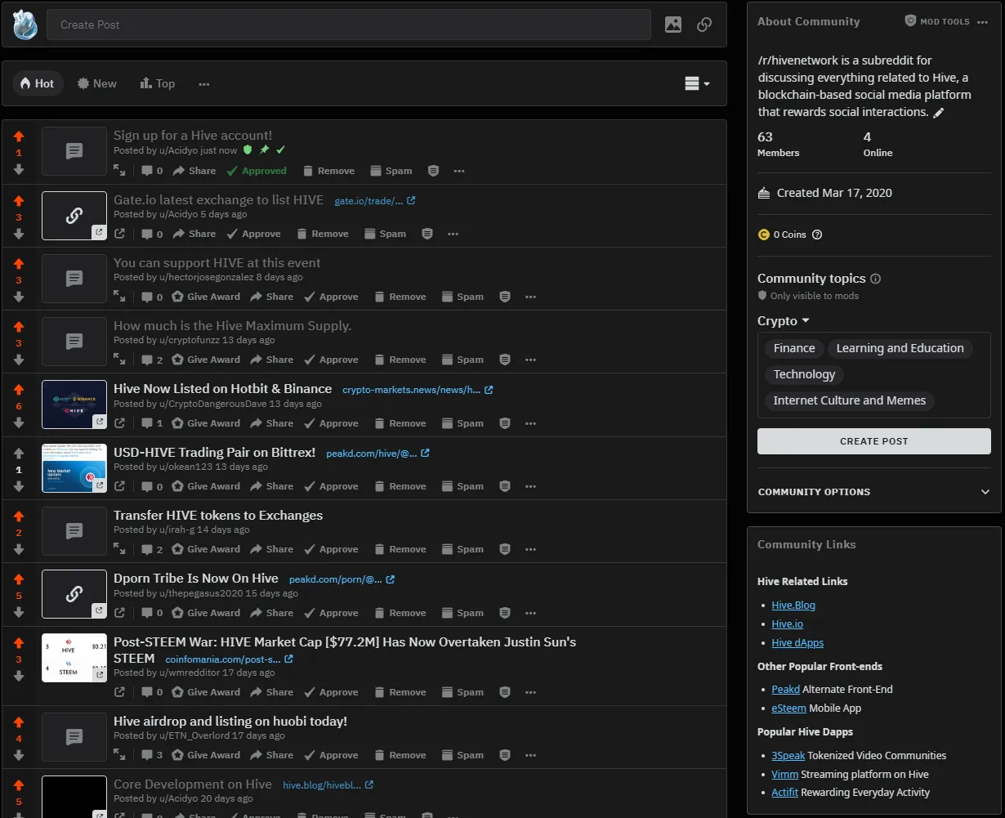This screenshot has width=1005, height=818.
Task: Open mod shield on 'Dporn Tribe Is Now On Hive'
Action: coord(505,613)
